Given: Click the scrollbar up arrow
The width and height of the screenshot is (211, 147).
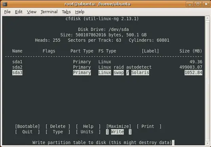Looking at the screenshot, I should pyautogui.click(x=207, y=18).
